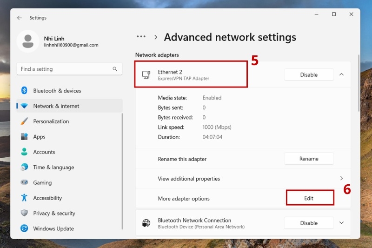
Task: Click the Time & language globe icon
Action: coord(24,167)
